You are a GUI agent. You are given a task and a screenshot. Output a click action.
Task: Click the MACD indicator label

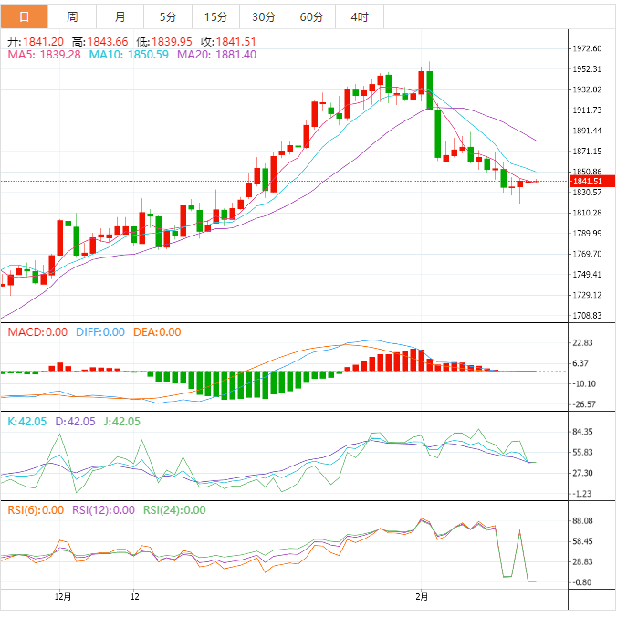(37, 332)
